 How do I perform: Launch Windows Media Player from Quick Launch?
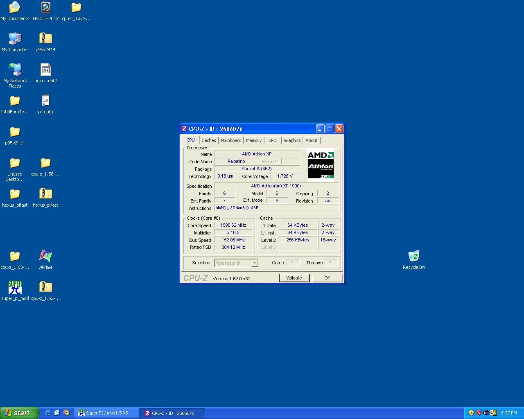[66, 413]
